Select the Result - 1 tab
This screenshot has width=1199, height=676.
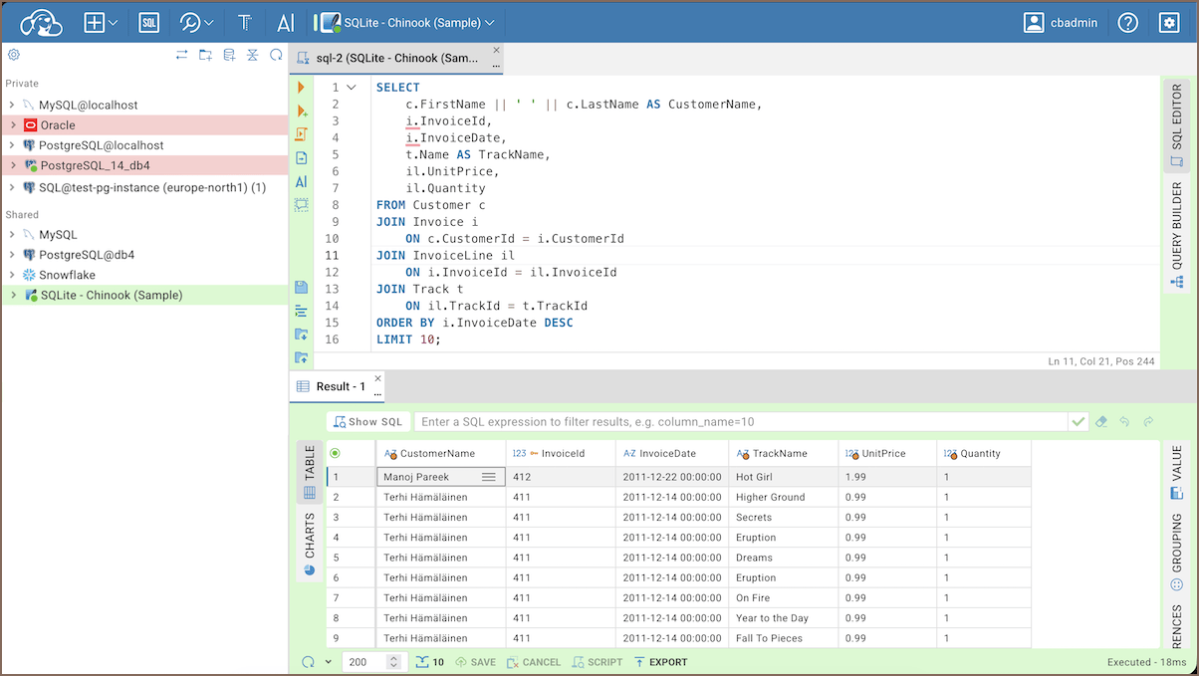click(337, 386)
